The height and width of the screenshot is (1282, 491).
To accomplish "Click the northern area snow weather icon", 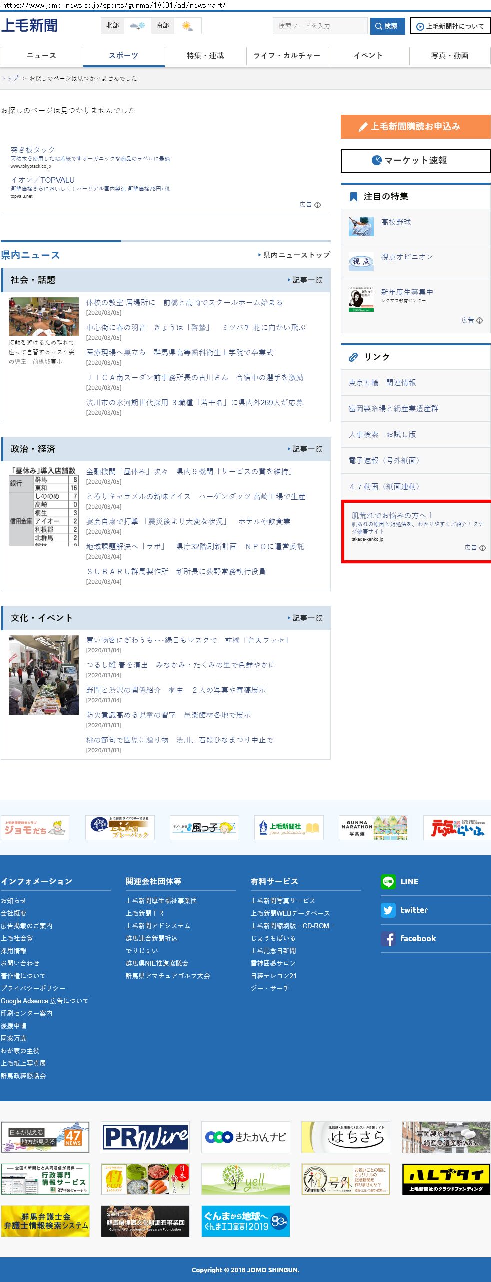I will [x=137, y=26].
